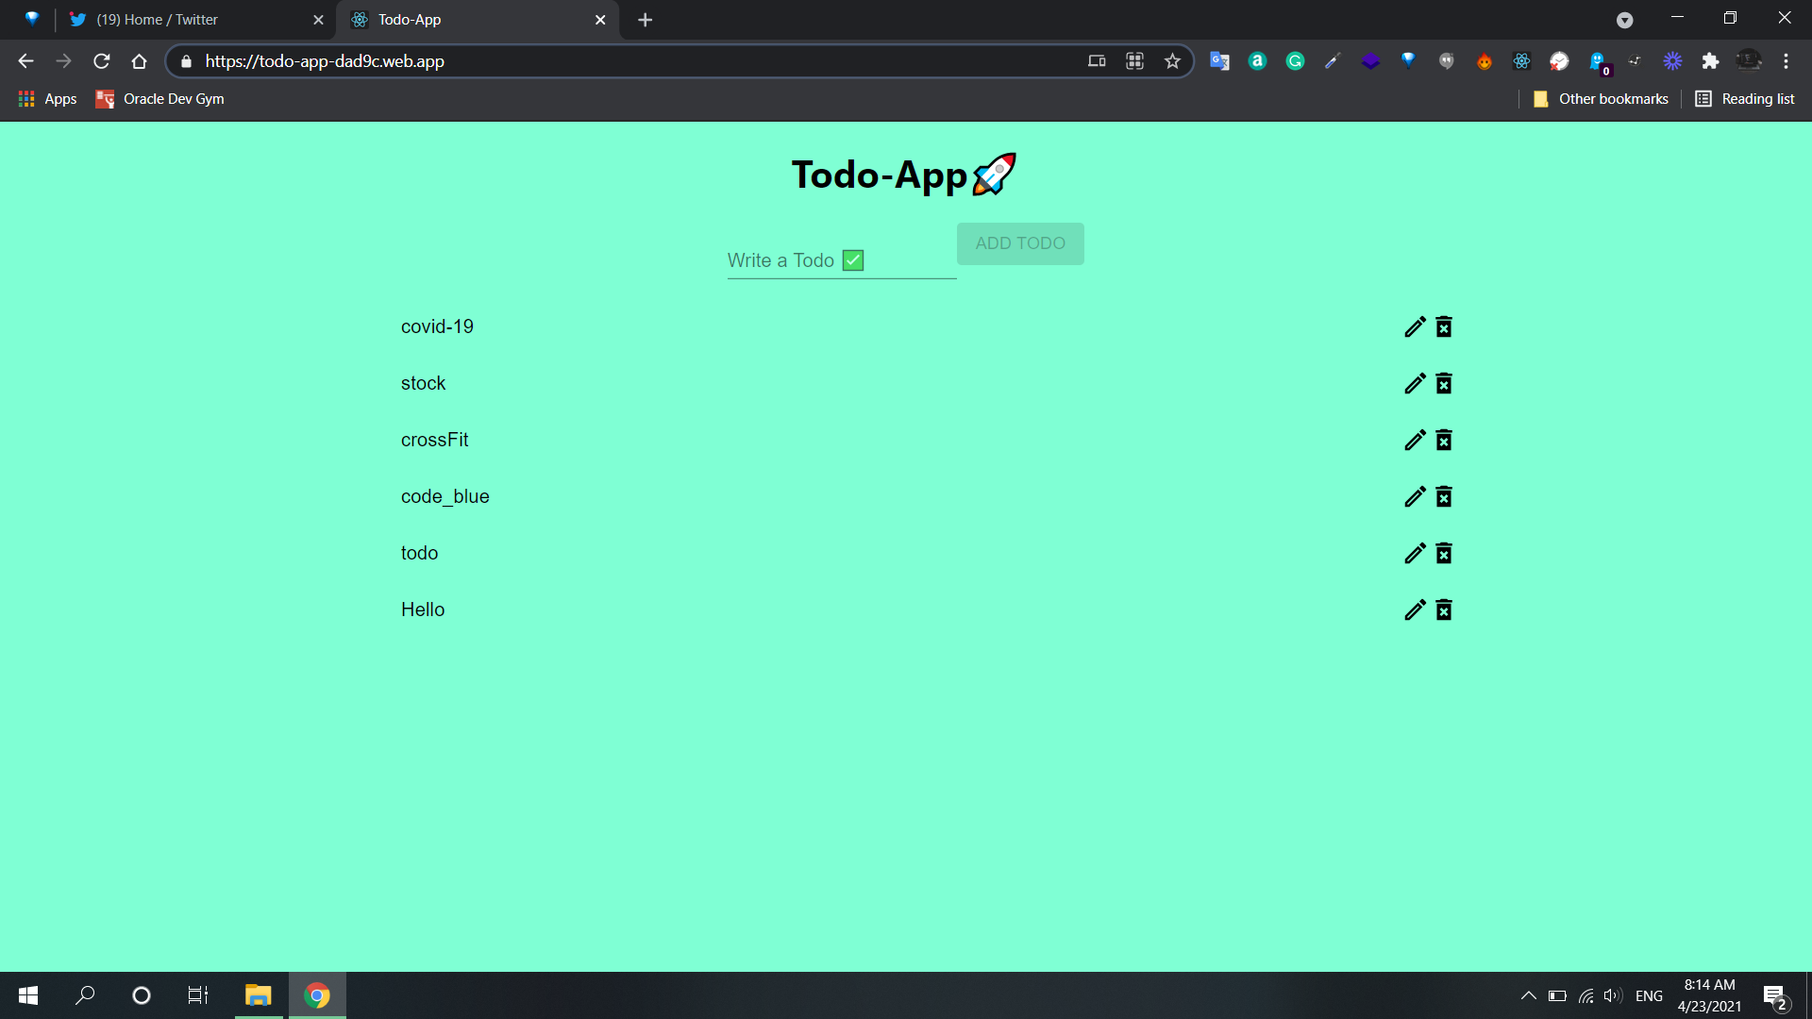Delete the covid-19 todo item
1812x1019 pixels.
point(1444,326)
